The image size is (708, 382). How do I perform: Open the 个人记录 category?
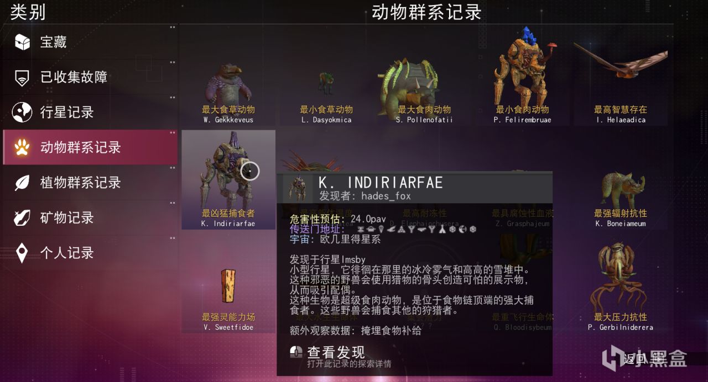tap(90, 253)
